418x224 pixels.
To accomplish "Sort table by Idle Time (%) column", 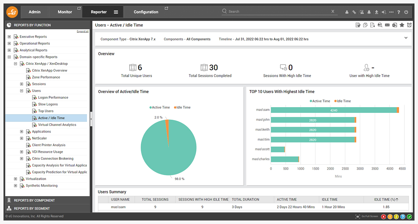I will pos(386,200).
